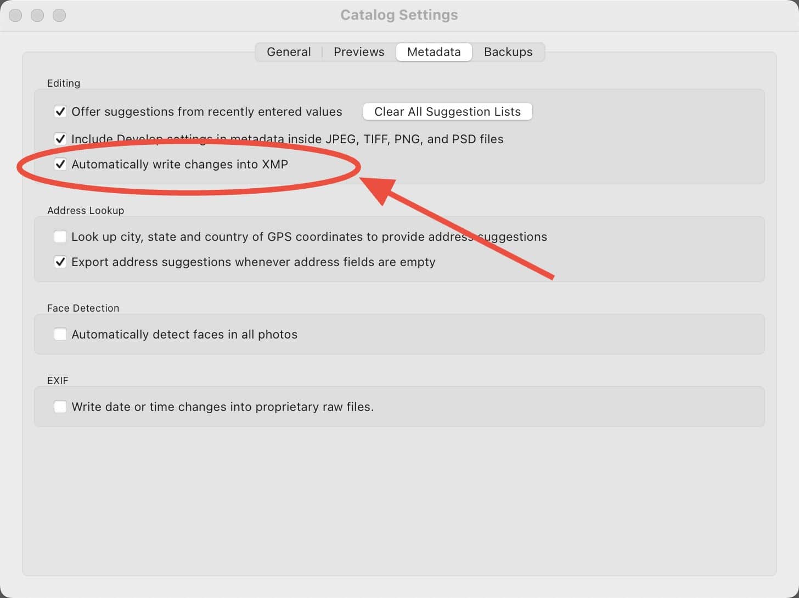Enable GPS coordinates address lookup
799x598 pixels.
[x=60, y=236]
